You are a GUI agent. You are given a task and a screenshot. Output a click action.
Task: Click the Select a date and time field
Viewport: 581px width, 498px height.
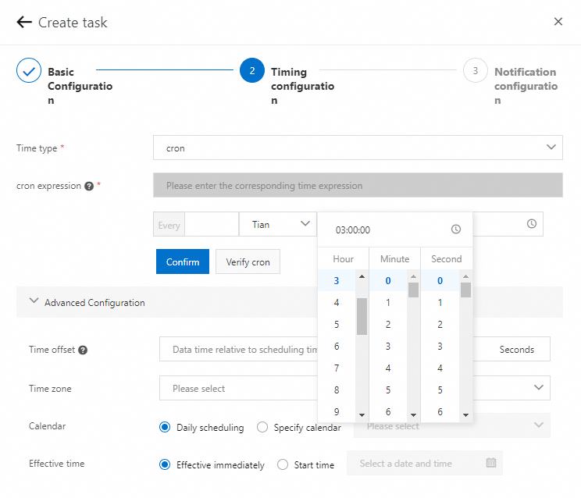coord(425,463)
